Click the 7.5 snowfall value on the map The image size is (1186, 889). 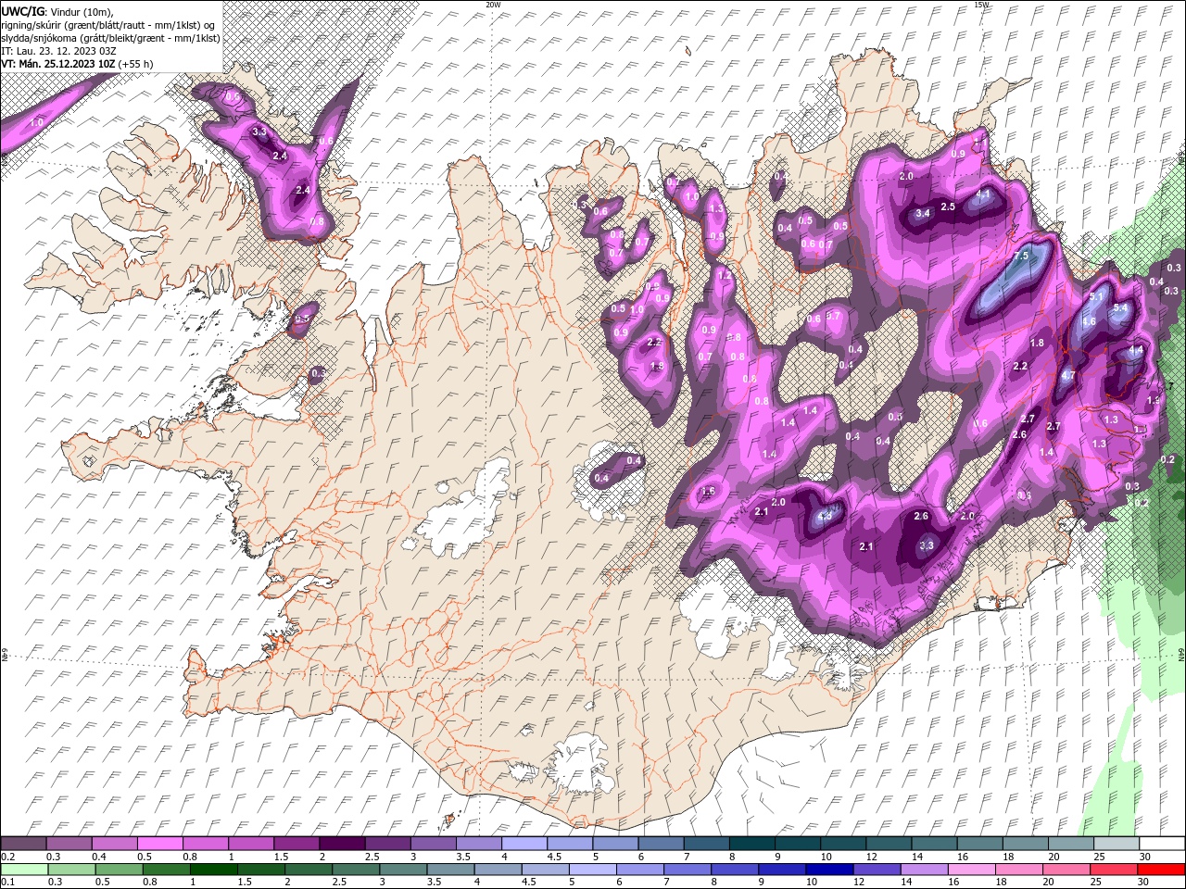1021,256
